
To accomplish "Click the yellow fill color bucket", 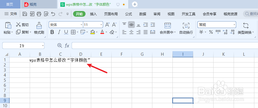I will pyautogui.click(x=93, y=32).
